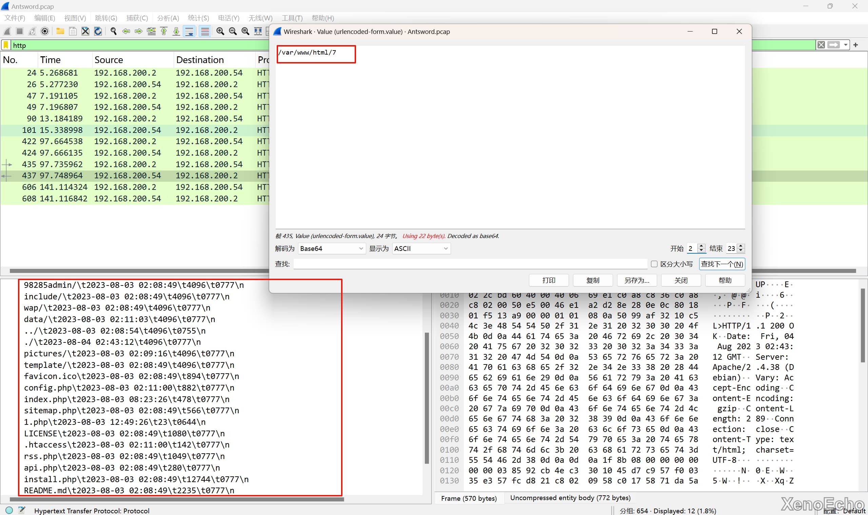
Task: Click the close capture file icon
Action: [85, 31]
